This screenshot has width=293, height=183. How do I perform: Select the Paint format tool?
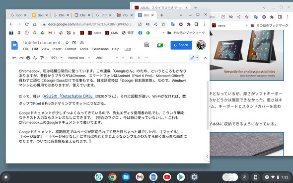[42, 58]
